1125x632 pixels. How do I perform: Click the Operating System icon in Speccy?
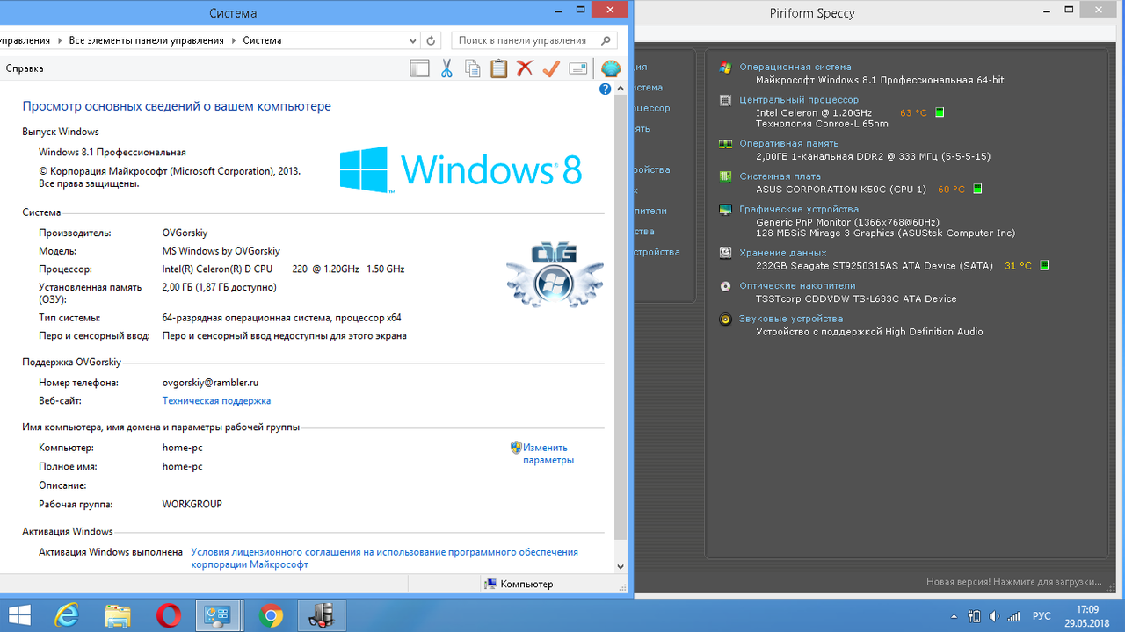point(725,67)
